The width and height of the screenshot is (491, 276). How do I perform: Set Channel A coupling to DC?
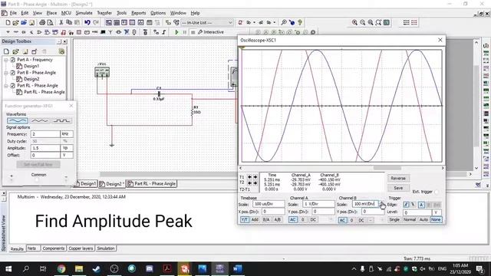pyautogui.click(x=313, y=220)
